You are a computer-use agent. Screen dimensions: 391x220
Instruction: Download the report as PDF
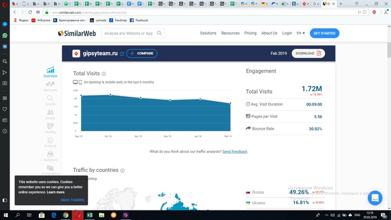coord(308,53)
